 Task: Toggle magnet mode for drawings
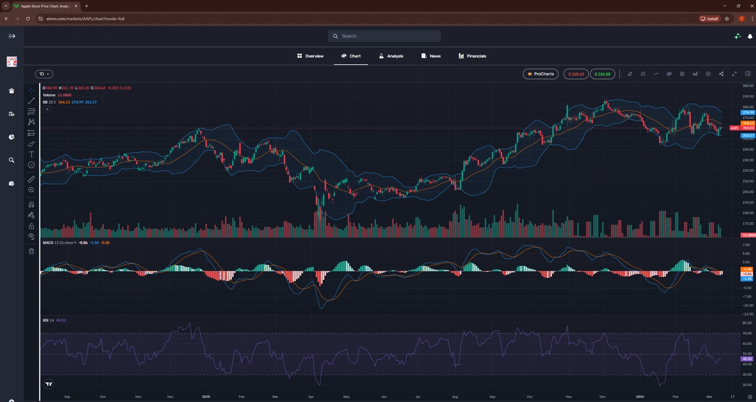[31, 204]
